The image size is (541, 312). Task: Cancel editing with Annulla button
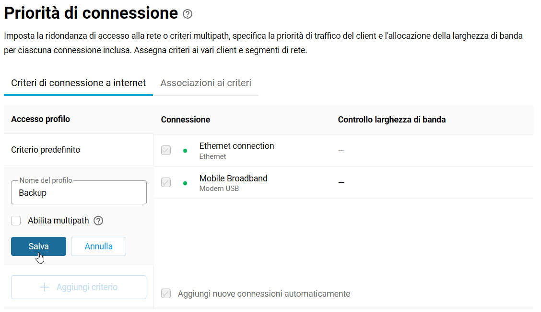click(x=99, y=246)
